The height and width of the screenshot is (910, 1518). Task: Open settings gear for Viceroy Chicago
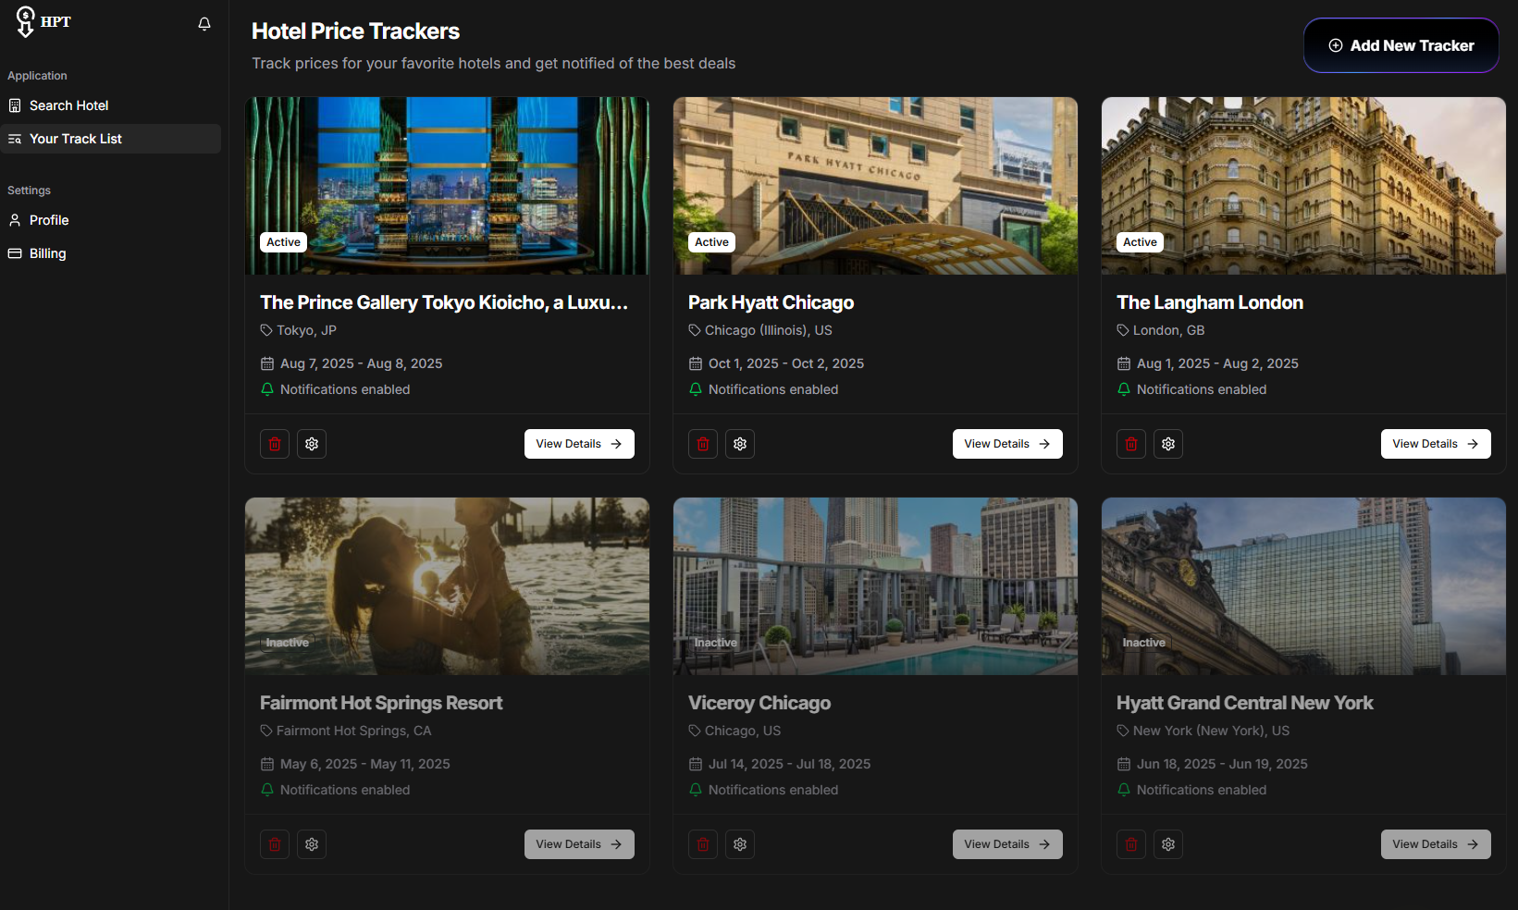point(740,844)
